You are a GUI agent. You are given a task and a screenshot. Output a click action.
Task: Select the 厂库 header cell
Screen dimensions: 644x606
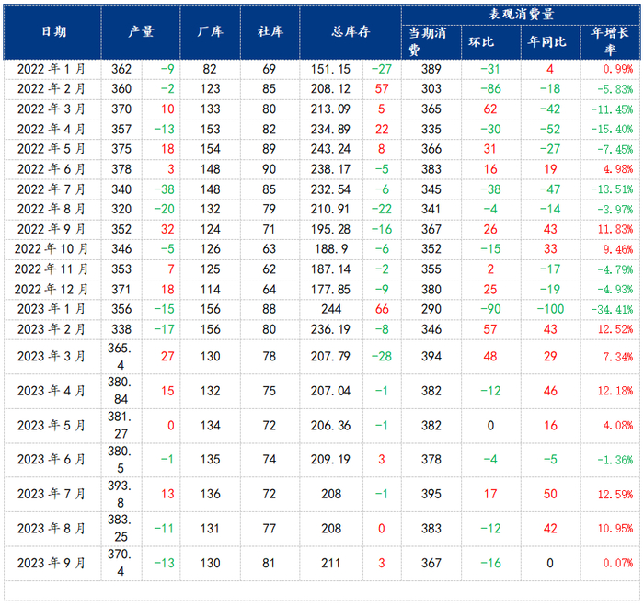click(x=211, y=31)
